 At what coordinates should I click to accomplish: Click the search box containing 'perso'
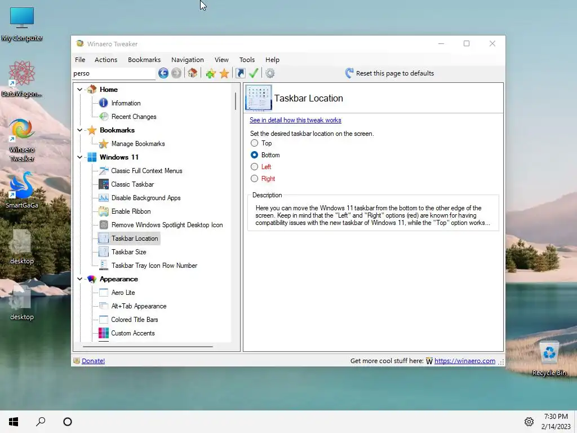tap(114, 73)
